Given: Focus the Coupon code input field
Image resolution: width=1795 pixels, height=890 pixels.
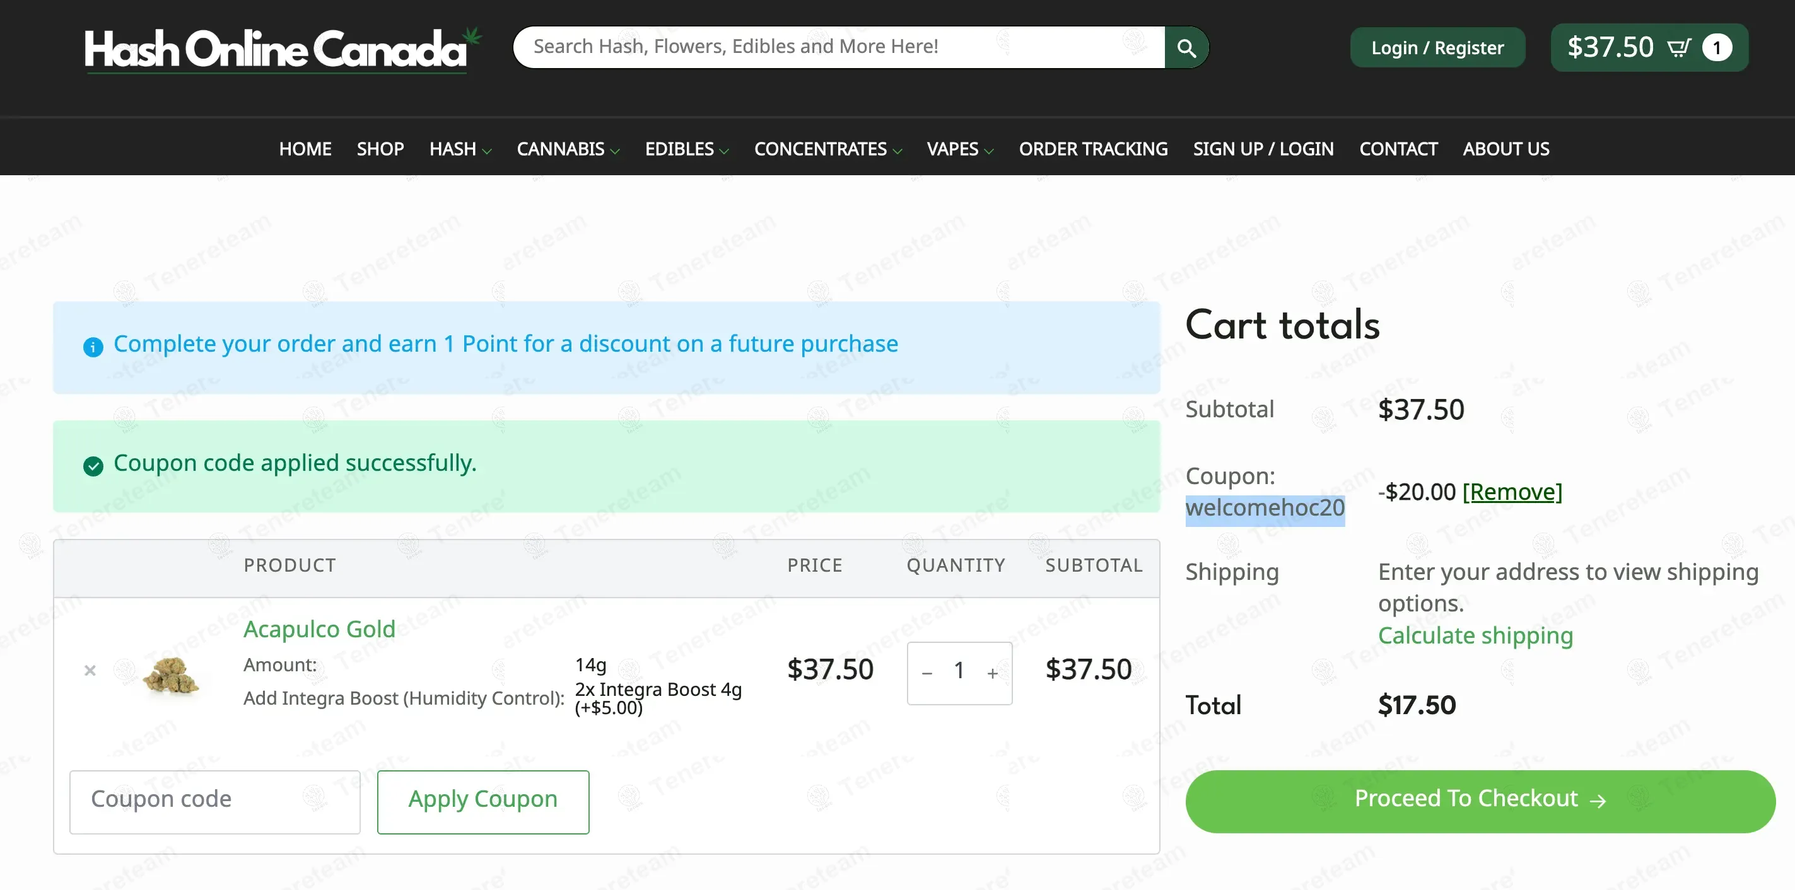Looking at the screenshot, I should [214, 802].
